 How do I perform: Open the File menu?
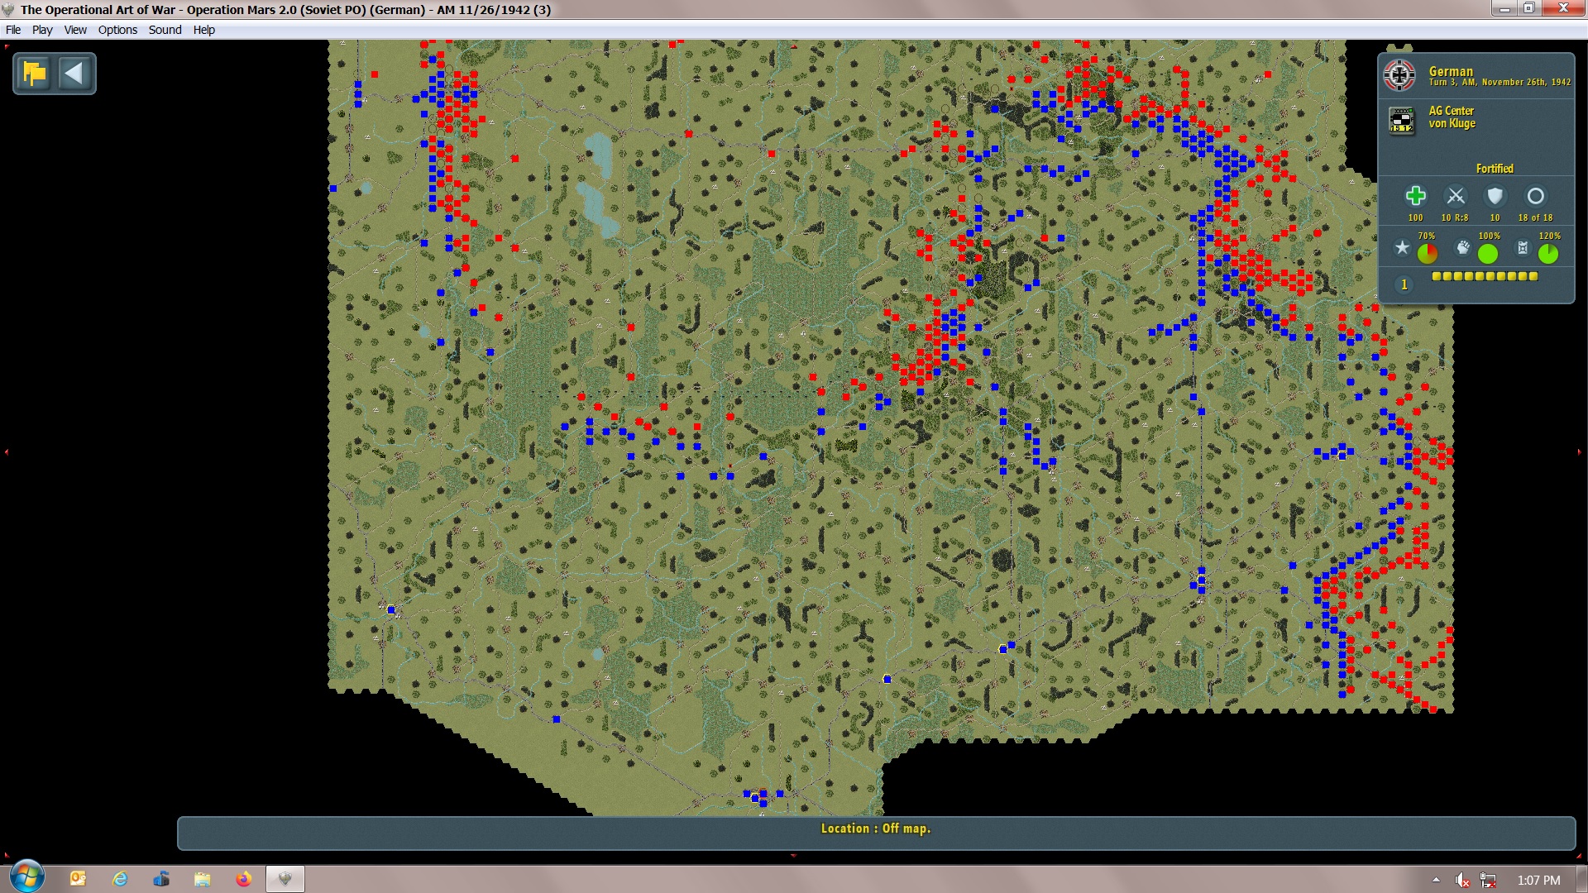click(x=13, y=30)
